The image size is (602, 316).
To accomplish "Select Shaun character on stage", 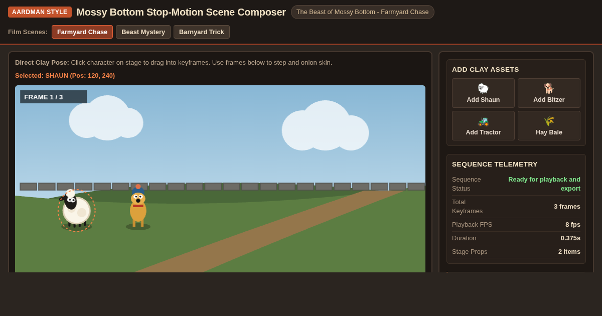I will 76,210.
